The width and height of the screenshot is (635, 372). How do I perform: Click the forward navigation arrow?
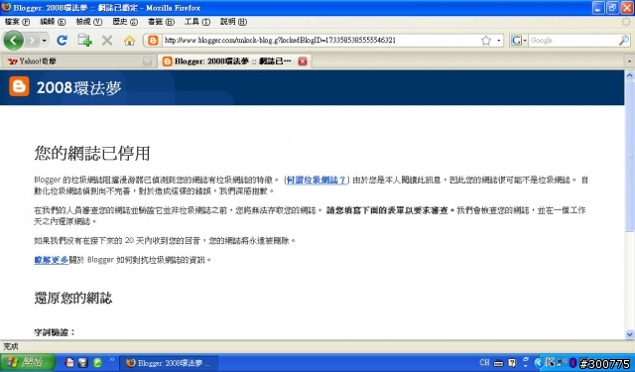[32, 40]
